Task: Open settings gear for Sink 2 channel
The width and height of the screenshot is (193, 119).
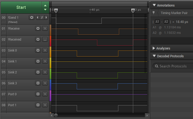Action: pos(38,72)
